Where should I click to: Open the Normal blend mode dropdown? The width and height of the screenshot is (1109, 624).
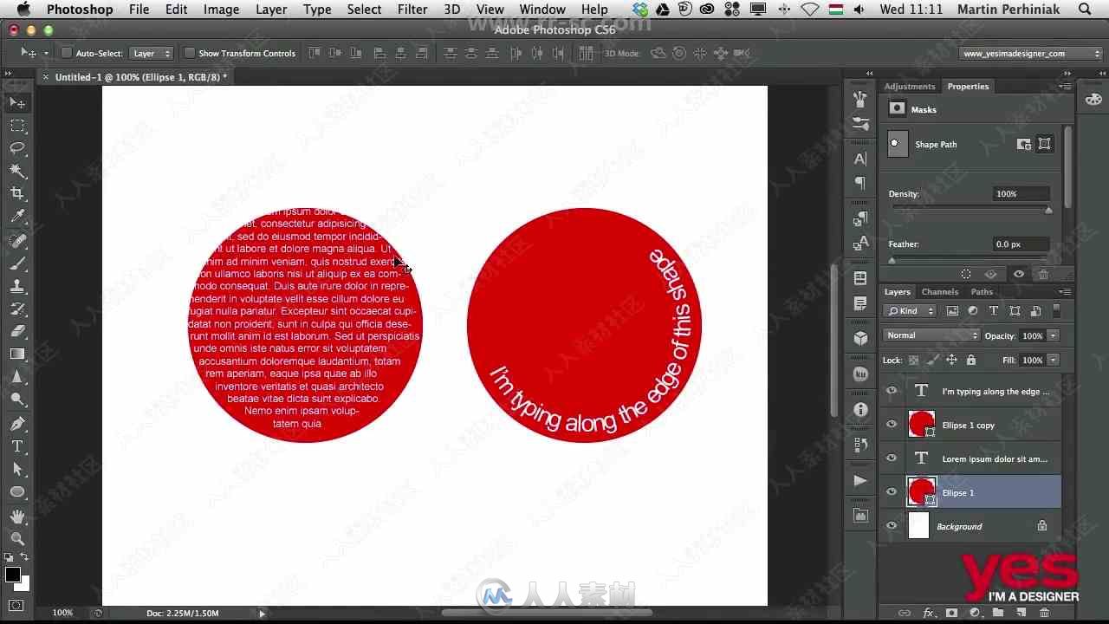(931, 335)
